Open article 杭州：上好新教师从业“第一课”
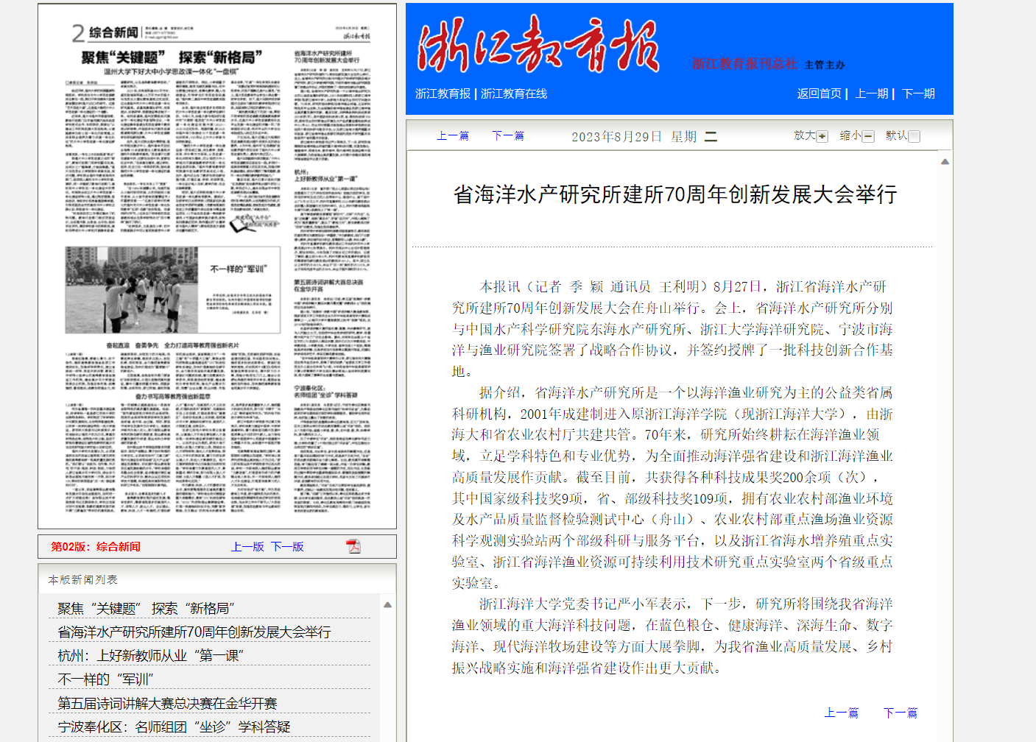1036x742 pixels. [x=150, y=655]
